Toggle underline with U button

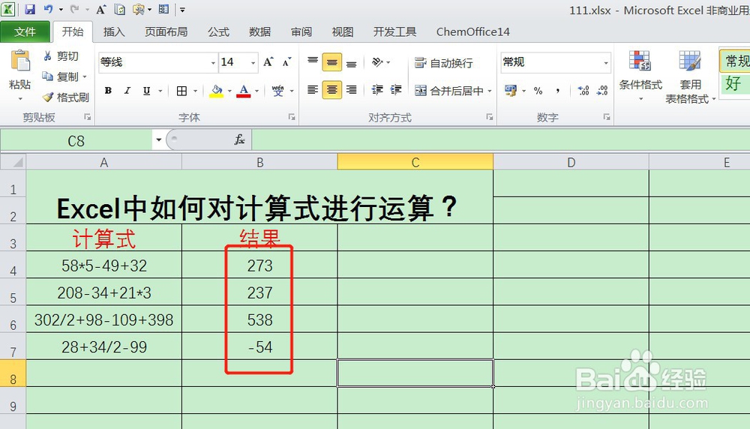click(146, 91)
